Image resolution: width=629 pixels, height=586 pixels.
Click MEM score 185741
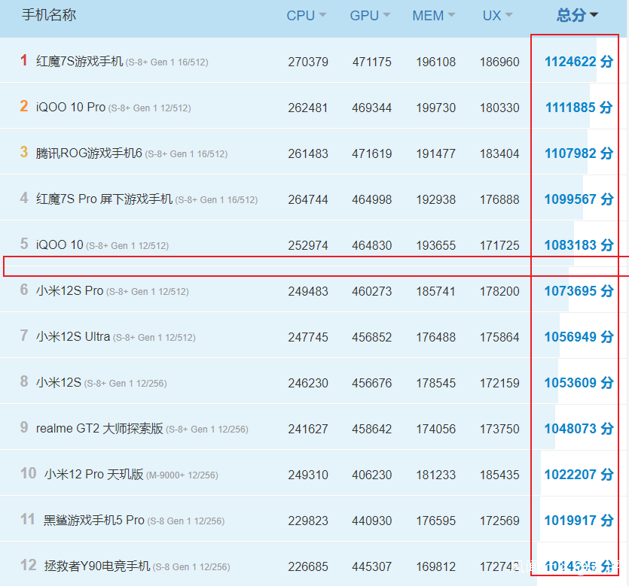pyautogui.click(x=435, y=291)
